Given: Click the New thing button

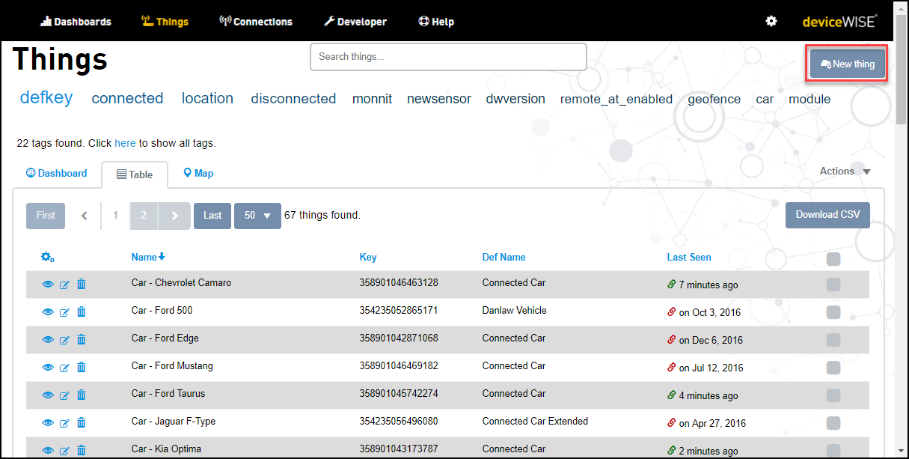Looking at the screenshot, I should 848,64.
